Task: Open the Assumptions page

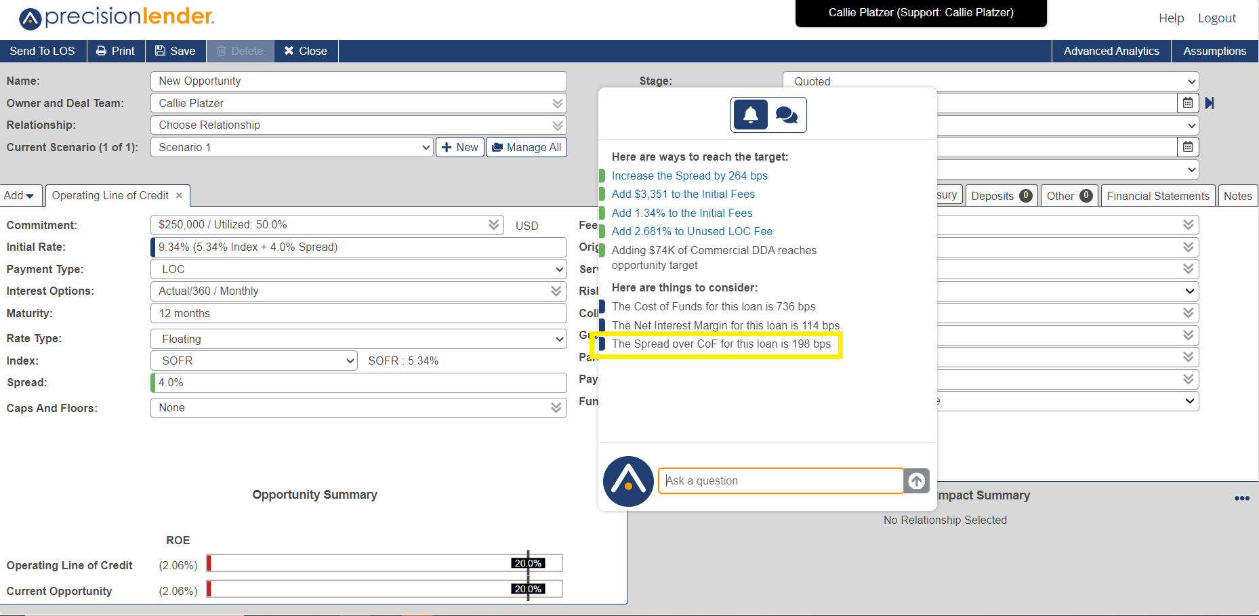Action: point(1214,51)
